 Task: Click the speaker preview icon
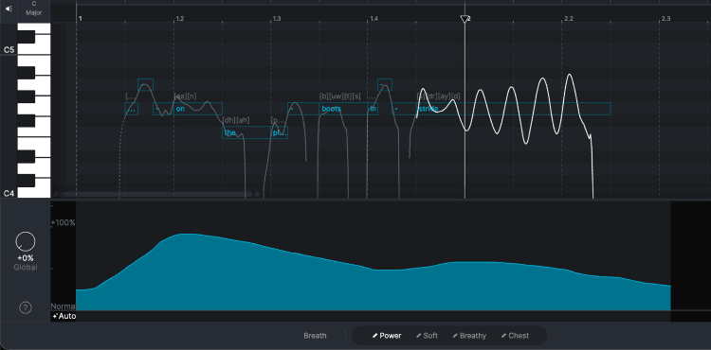pos(9,9)
